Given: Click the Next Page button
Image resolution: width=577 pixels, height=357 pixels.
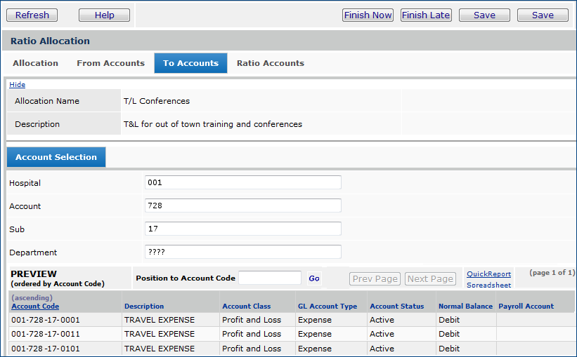Looking at the screenshot, I should pos(430,278).
